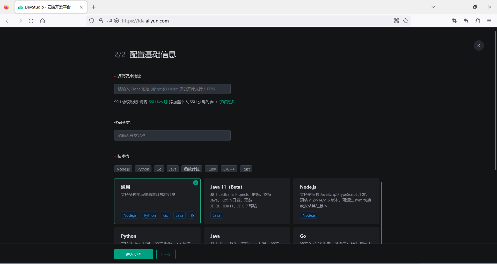Select the Java Theia environment card
The image size is (497, 264).
[x=247, y=236]
